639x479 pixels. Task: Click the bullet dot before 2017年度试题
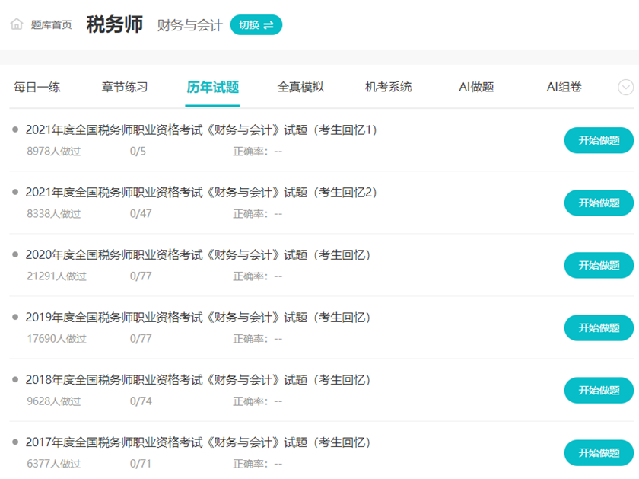[17, 442]
